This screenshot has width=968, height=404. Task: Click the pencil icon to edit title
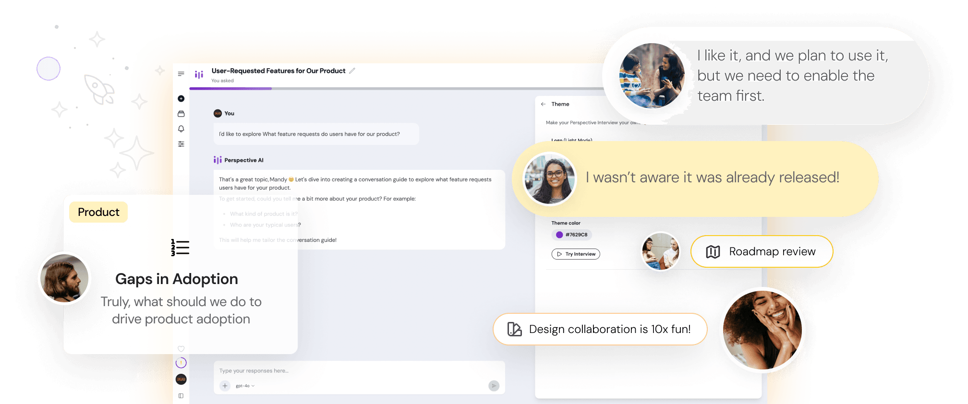click(352, 71)
